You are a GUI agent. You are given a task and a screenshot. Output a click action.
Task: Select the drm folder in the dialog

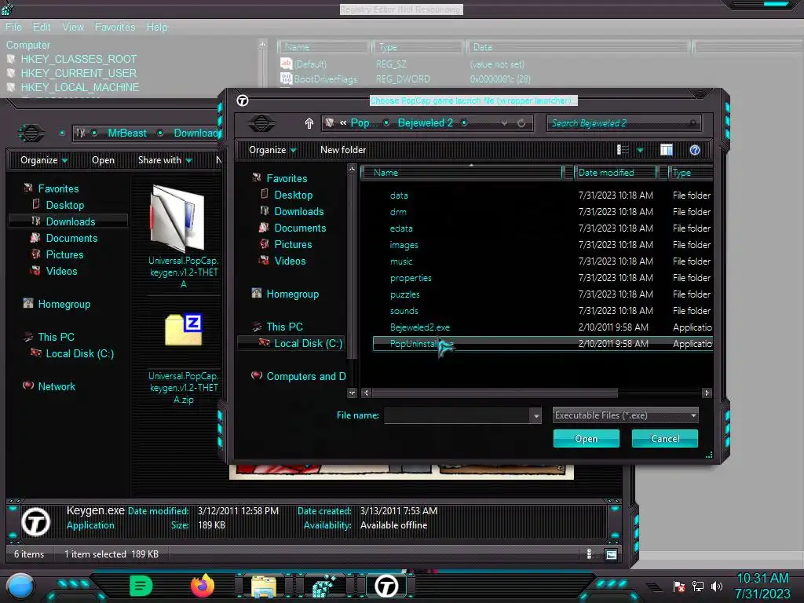[398, 212]
